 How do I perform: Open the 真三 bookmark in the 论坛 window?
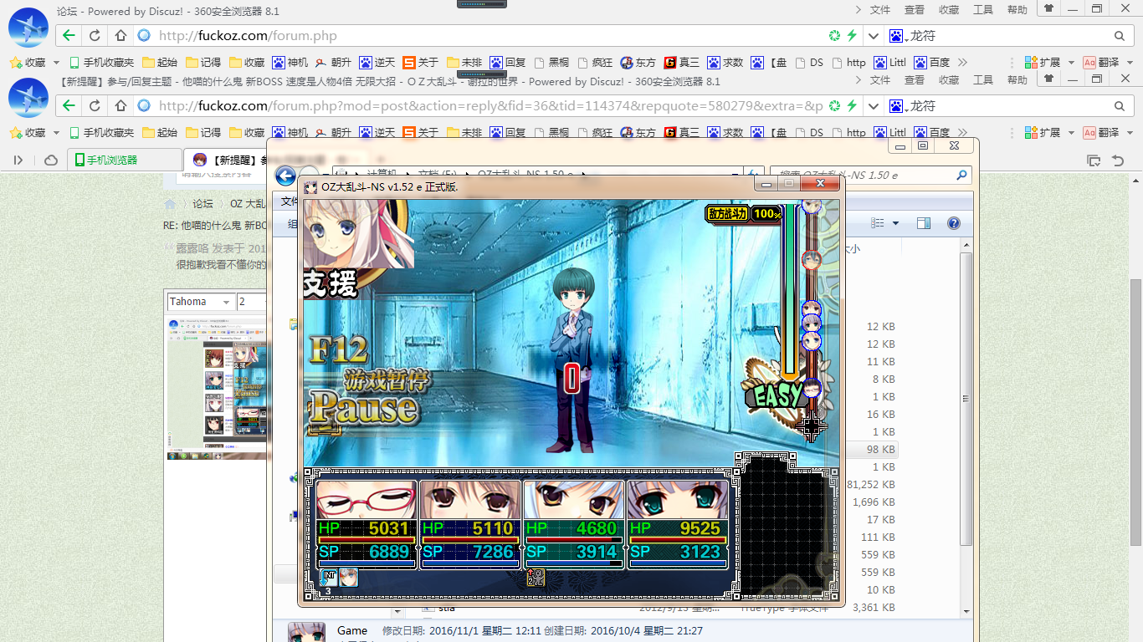(682, 62)
